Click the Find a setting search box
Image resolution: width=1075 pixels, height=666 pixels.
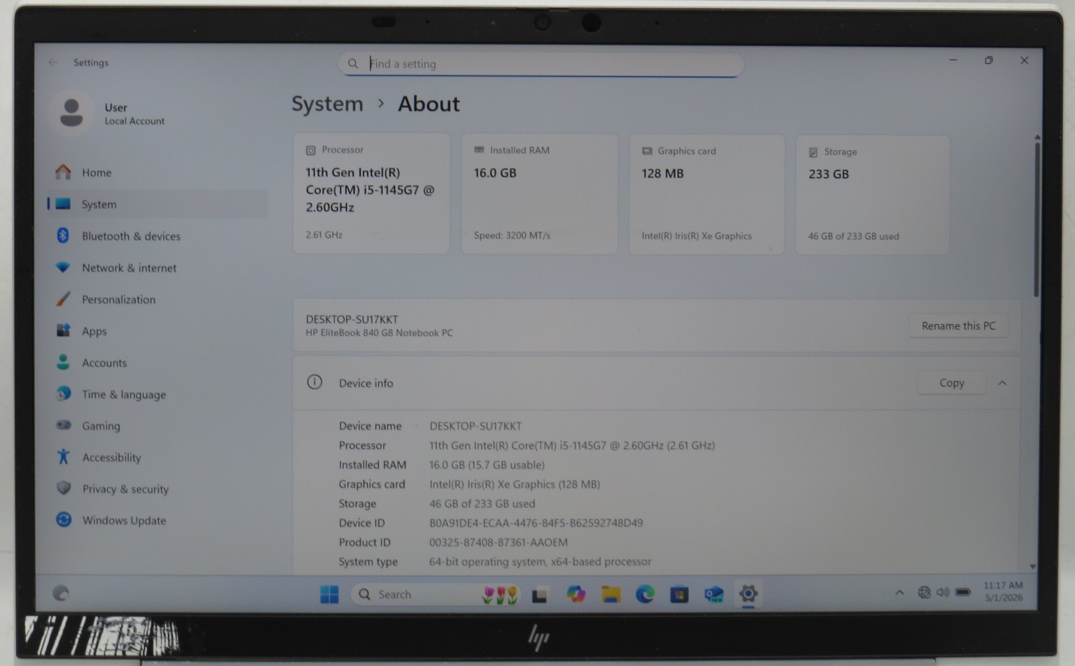coord(542,65)
